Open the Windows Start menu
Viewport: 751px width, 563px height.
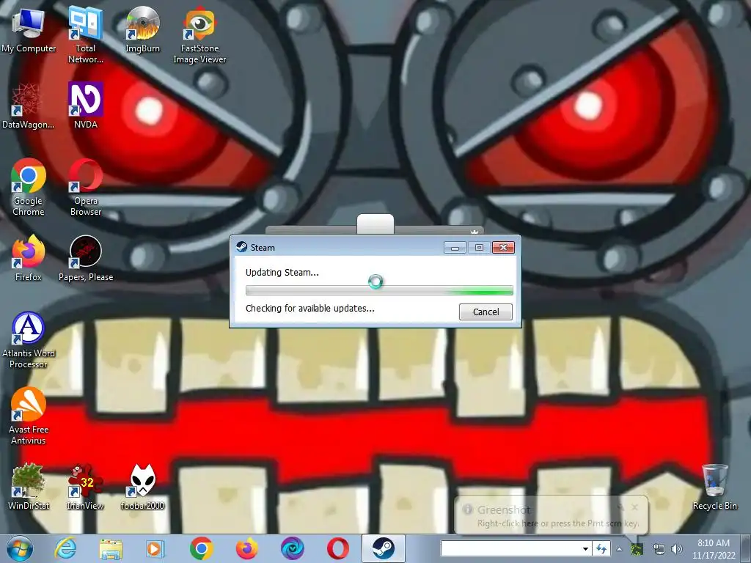(x=20, y=548)
